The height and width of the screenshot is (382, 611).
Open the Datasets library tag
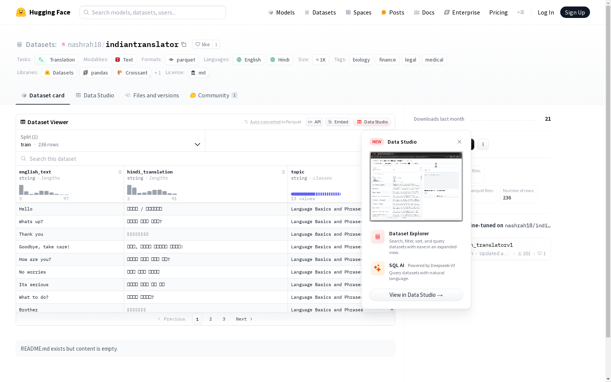pos(59,73)
